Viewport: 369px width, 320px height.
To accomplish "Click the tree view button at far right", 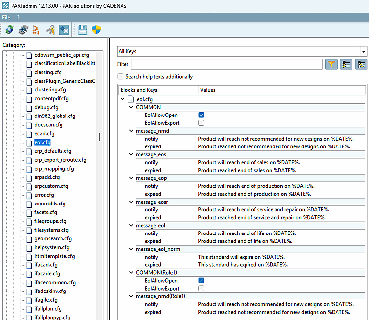I will [x=361, y=64].
